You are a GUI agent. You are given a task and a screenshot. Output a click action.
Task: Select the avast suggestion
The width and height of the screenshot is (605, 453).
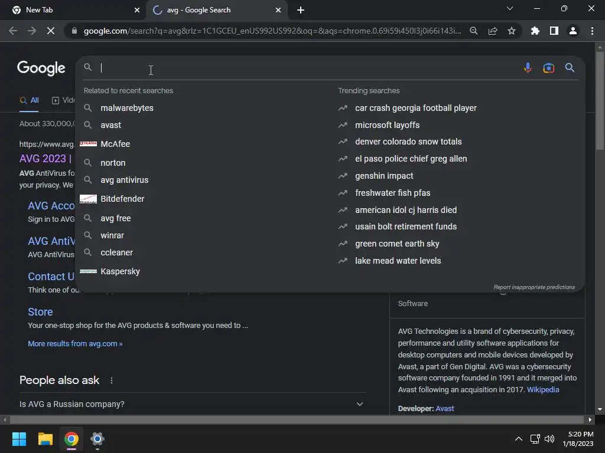tap(110, 125)
